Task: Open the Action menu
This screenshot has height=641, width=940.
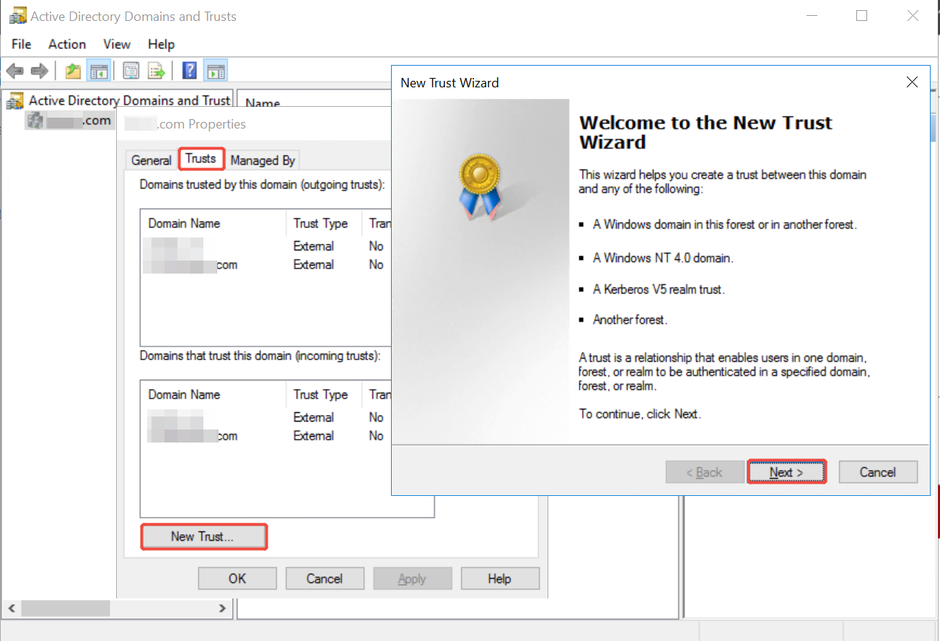Action: (x=67, y=44)
